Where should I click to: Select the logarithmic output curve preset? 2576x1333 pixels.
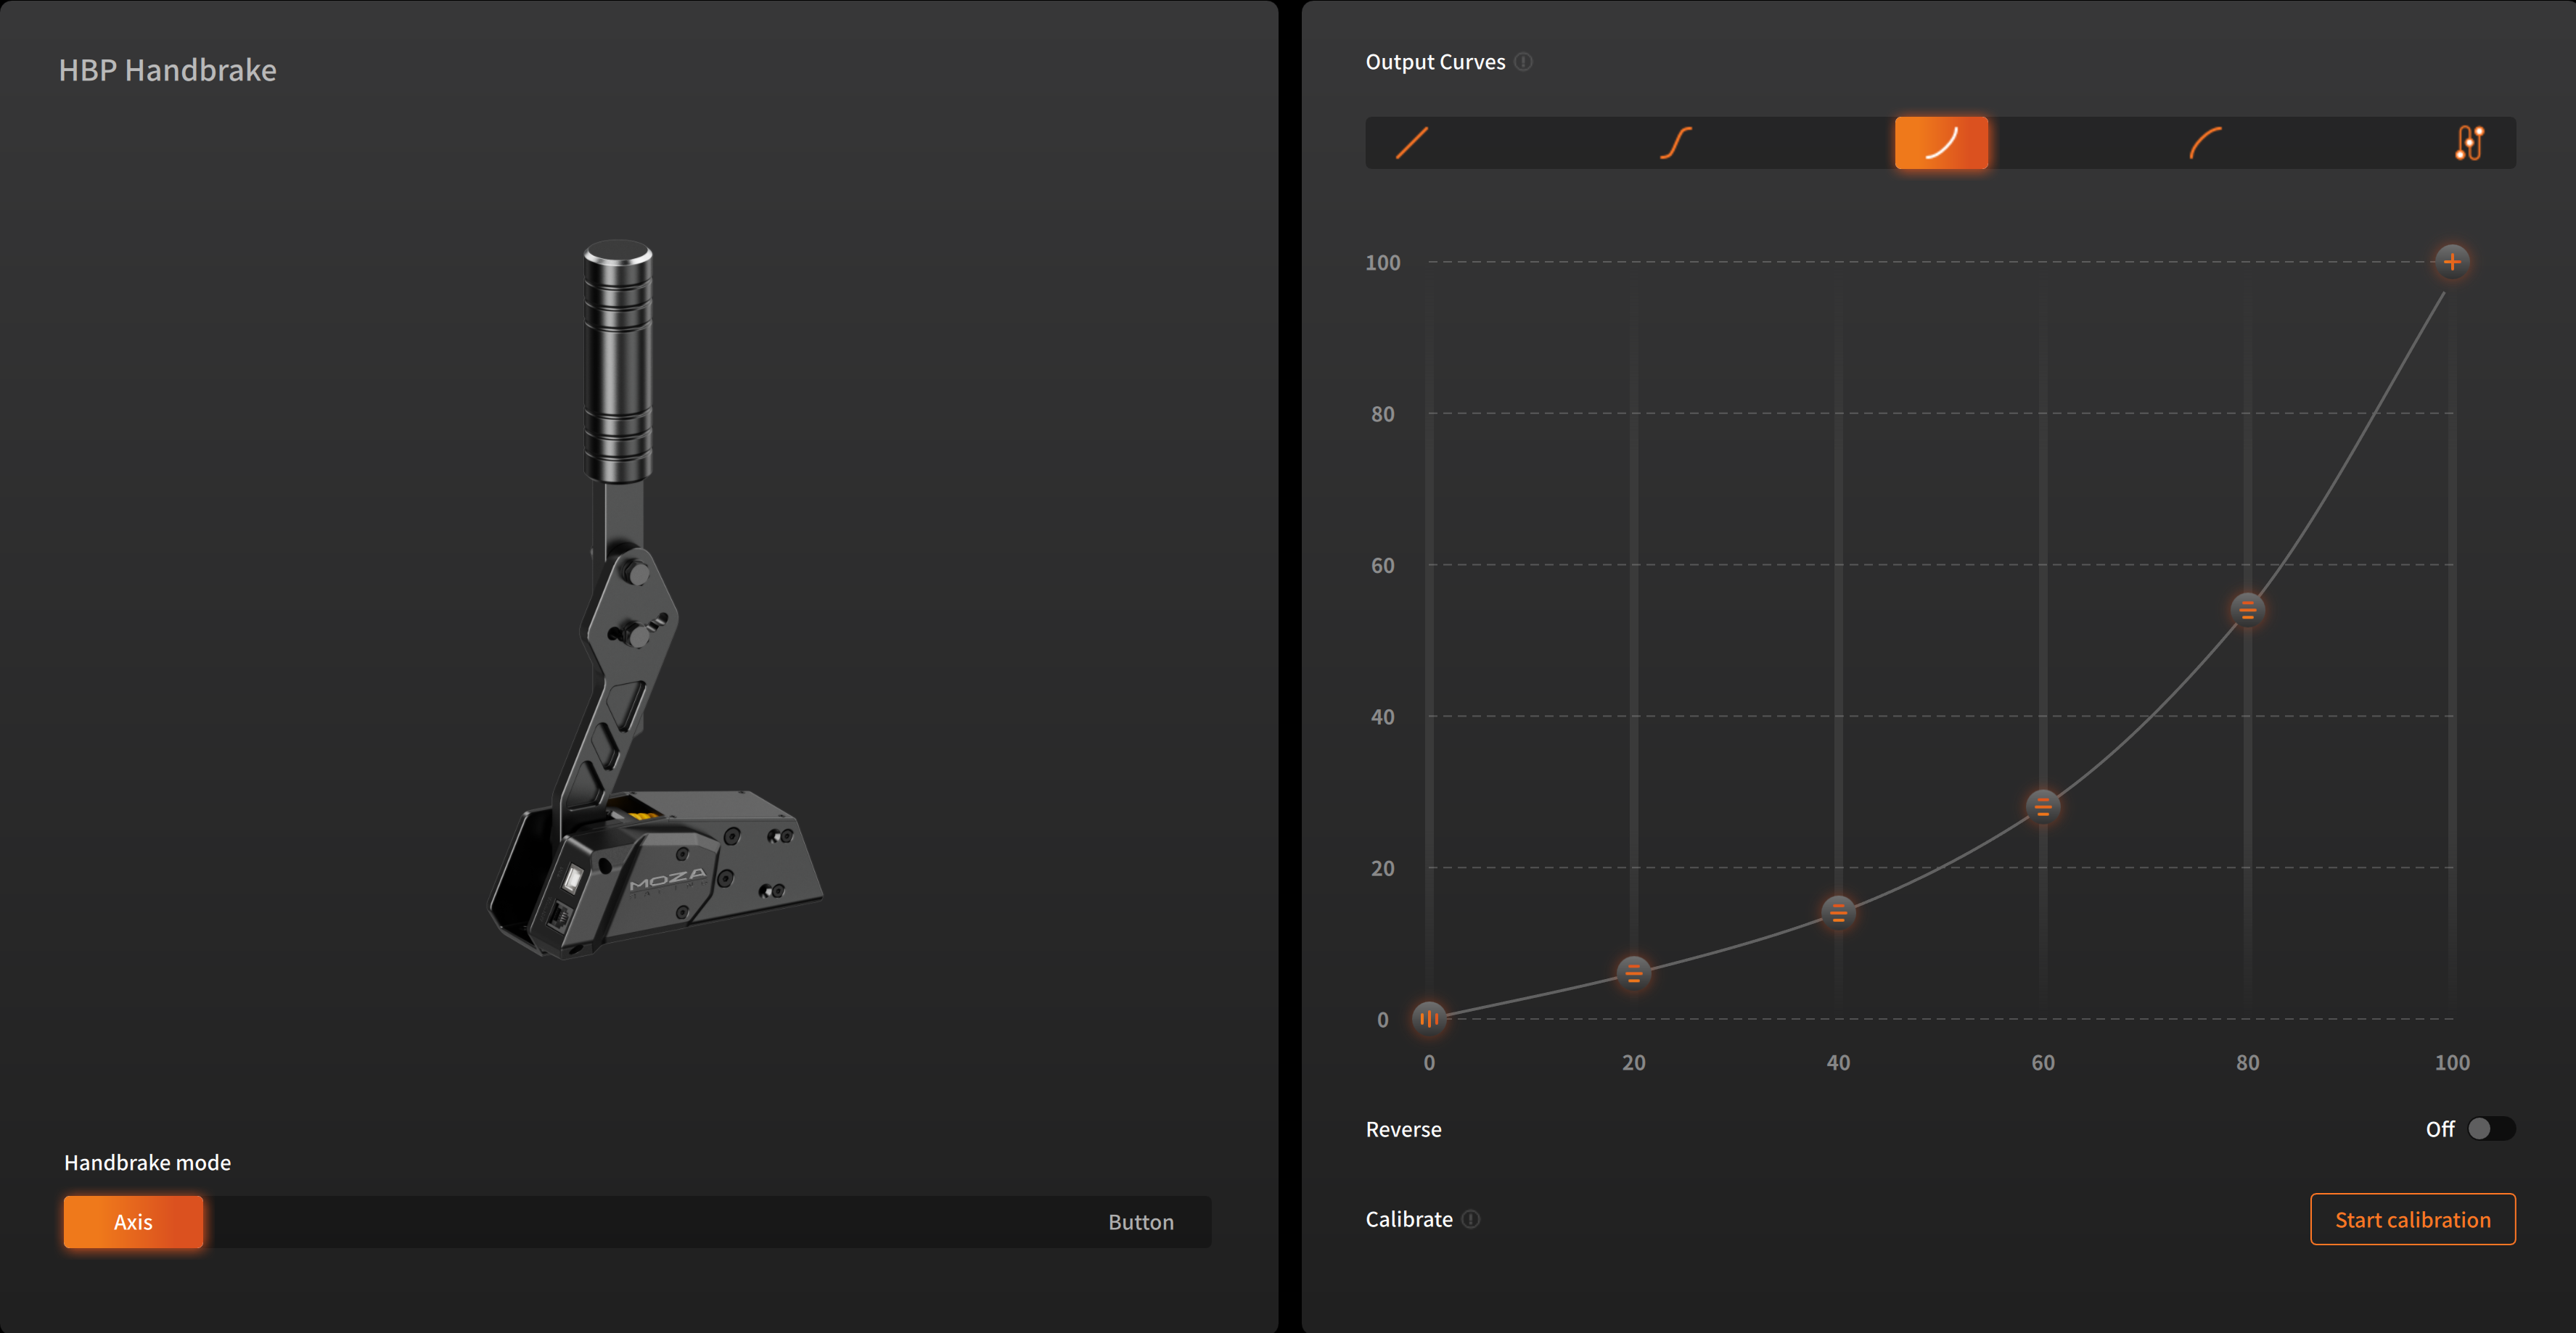click(2205, 143)
